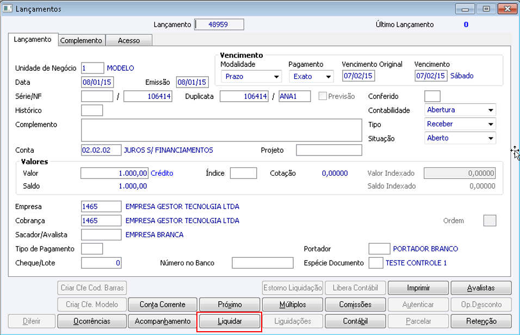Click the Complemento text area
The width and height of the screenshot is (520, 335).
(x=221, y=131)
